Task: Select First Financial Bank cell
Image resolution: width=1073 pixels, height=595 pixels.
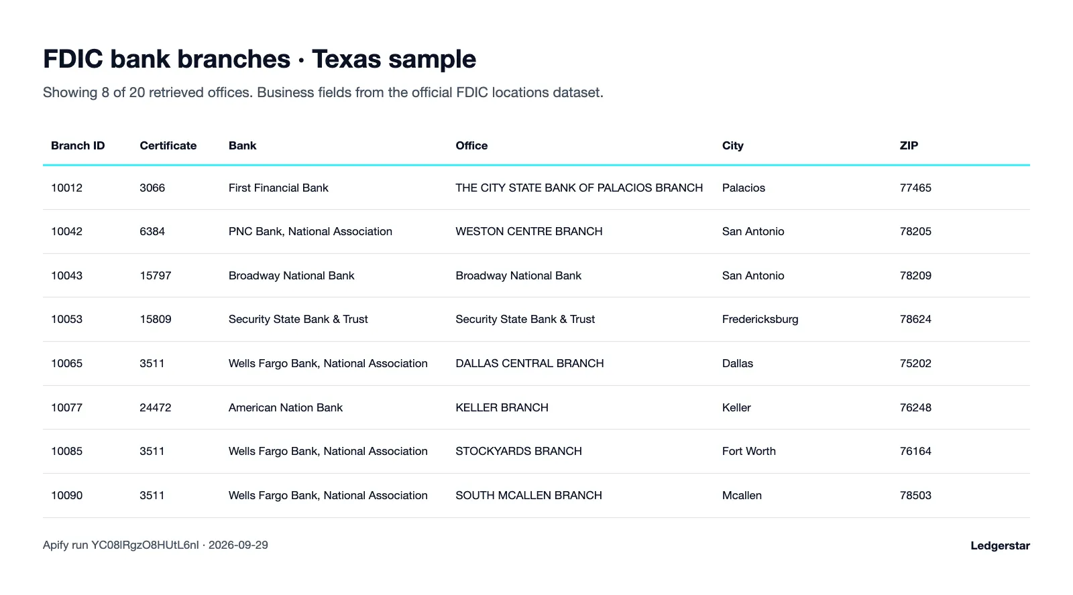Action: tap(278, 188)
